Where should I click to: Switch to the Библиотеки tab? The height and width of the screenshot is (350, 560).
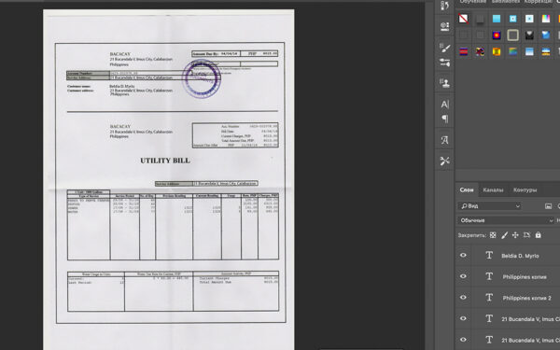coord(506,2)
